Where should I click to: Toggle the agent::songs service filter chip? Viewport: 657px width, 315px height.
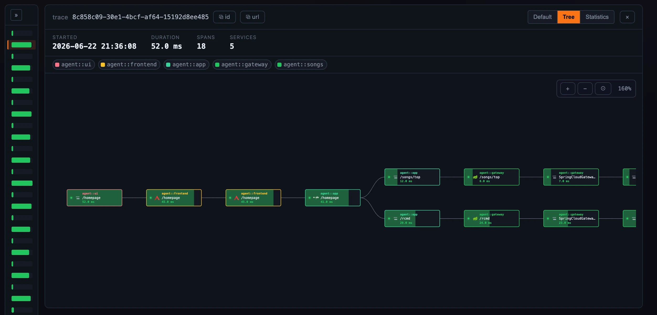(x=301, y=64)
